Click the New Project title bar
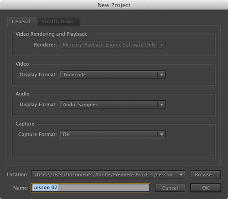Viewport: 228px width, 199px height. tap(114, 5)
